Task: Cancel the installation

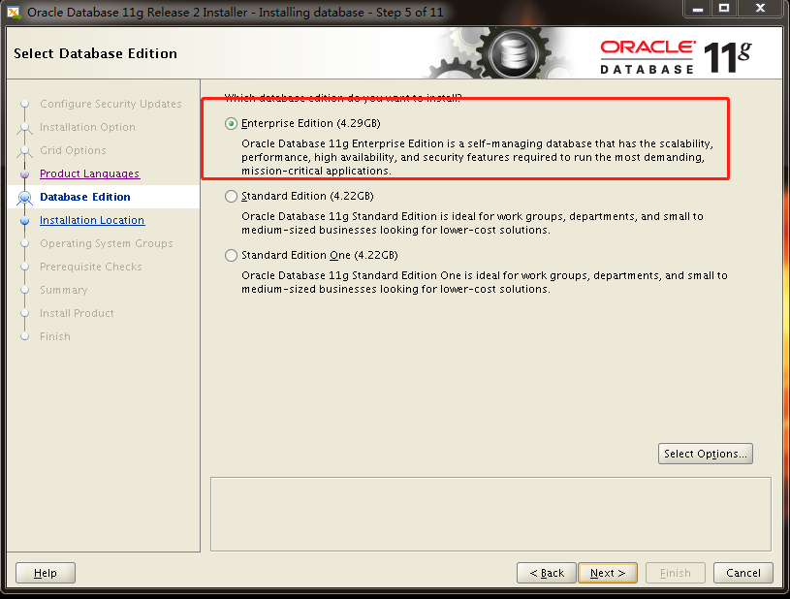Action: tap(743, 573)
